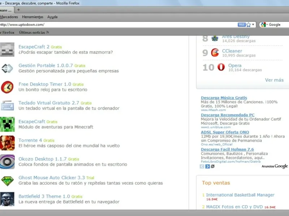Open Free Desktop Timer 1.0 link
The image size is (289, 216).
[45, 84]
